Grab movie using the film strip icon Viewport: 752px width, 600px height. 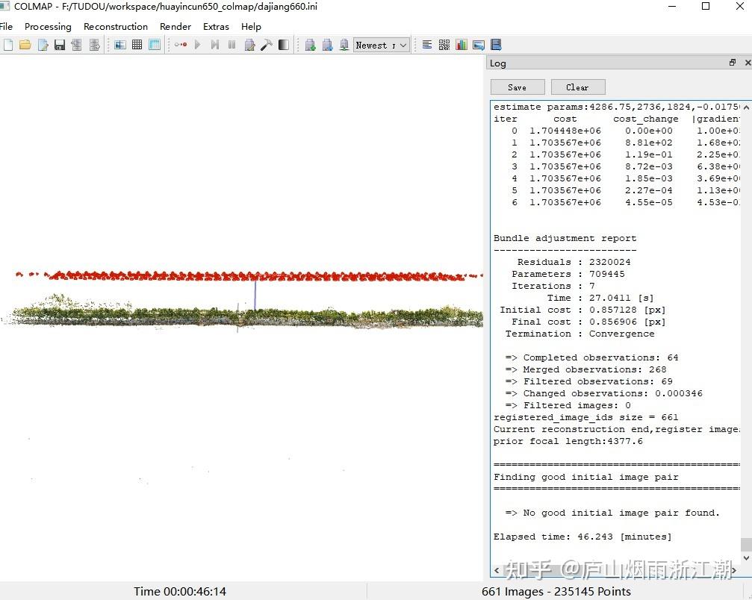point(496,45)
